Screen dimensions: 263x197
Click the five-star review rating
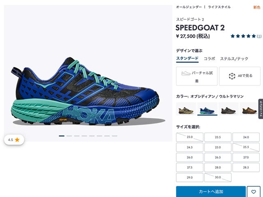[243, 36]
